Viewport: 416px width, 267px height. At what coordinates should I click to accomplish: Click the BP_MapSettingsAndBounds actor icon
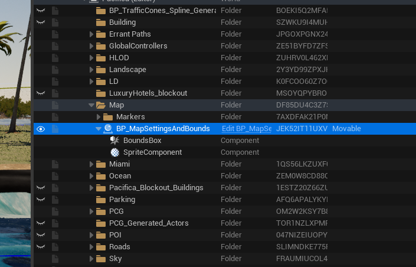(x=108, y=129)
